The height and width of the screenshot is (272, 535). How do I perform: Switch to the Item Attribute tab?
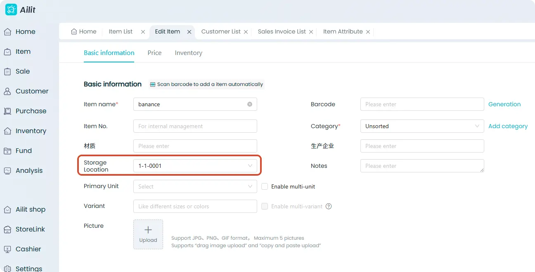(343, 31)
